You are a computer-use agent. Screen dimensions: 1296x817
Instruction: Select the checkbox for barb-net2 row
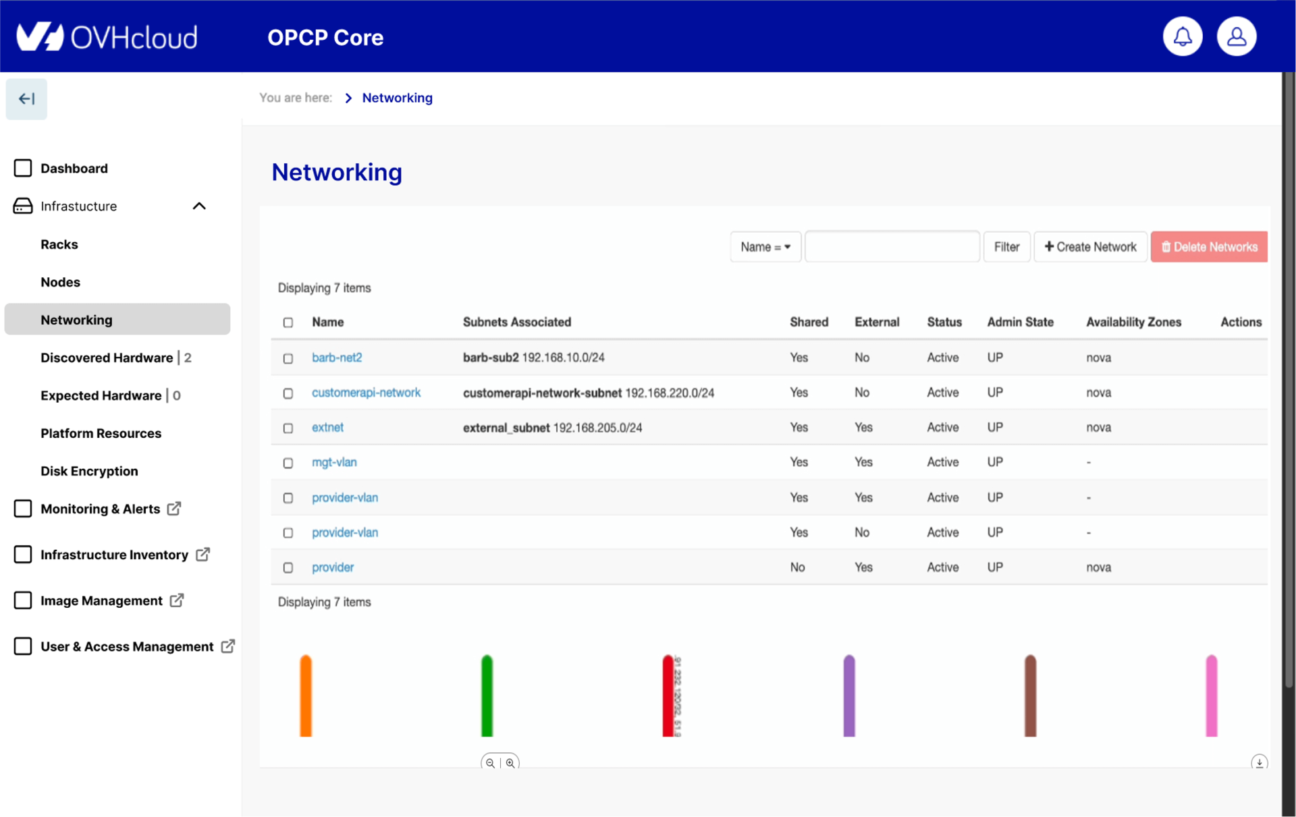288,358
